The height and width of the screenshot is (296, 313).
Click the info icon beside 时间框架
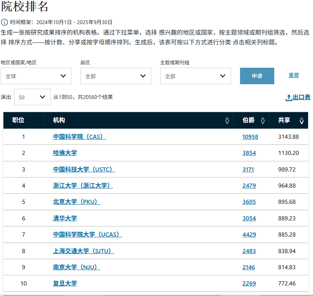coord(5,22)
